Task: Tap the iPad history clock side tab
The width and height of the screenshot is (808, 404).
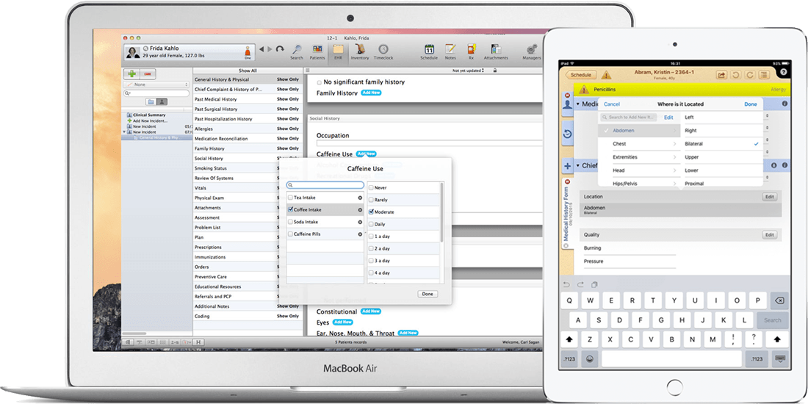Action: coord(567,134)
